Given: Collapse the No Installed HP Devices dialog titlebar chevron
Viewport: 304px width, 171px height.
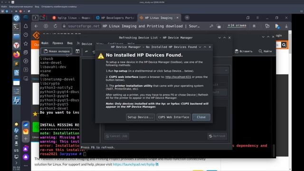Looking at the screenshot, I should 200,47.
